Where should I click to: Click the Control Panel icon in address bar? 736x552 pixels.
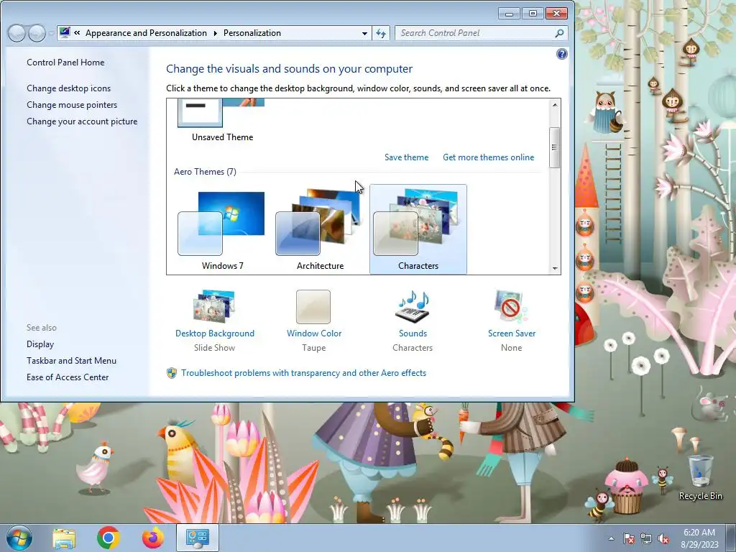point(65,32)
